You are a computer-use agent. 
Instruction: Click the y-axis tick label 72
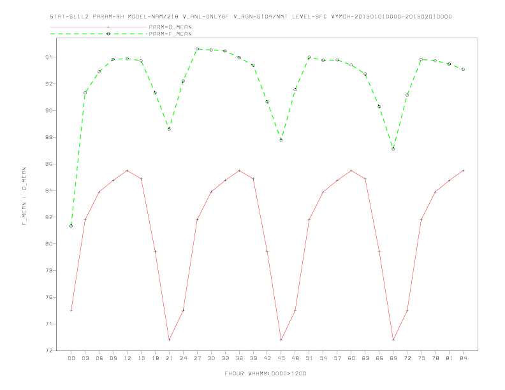click(x=49, y=350)
